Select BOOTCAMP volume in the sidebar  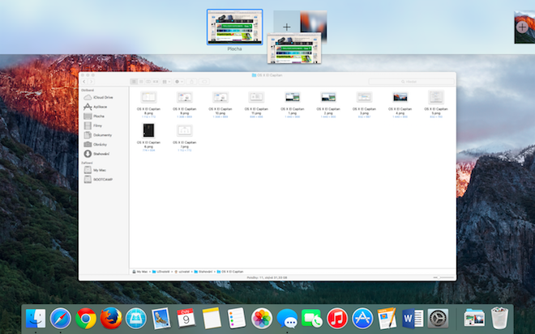[102, 180]
